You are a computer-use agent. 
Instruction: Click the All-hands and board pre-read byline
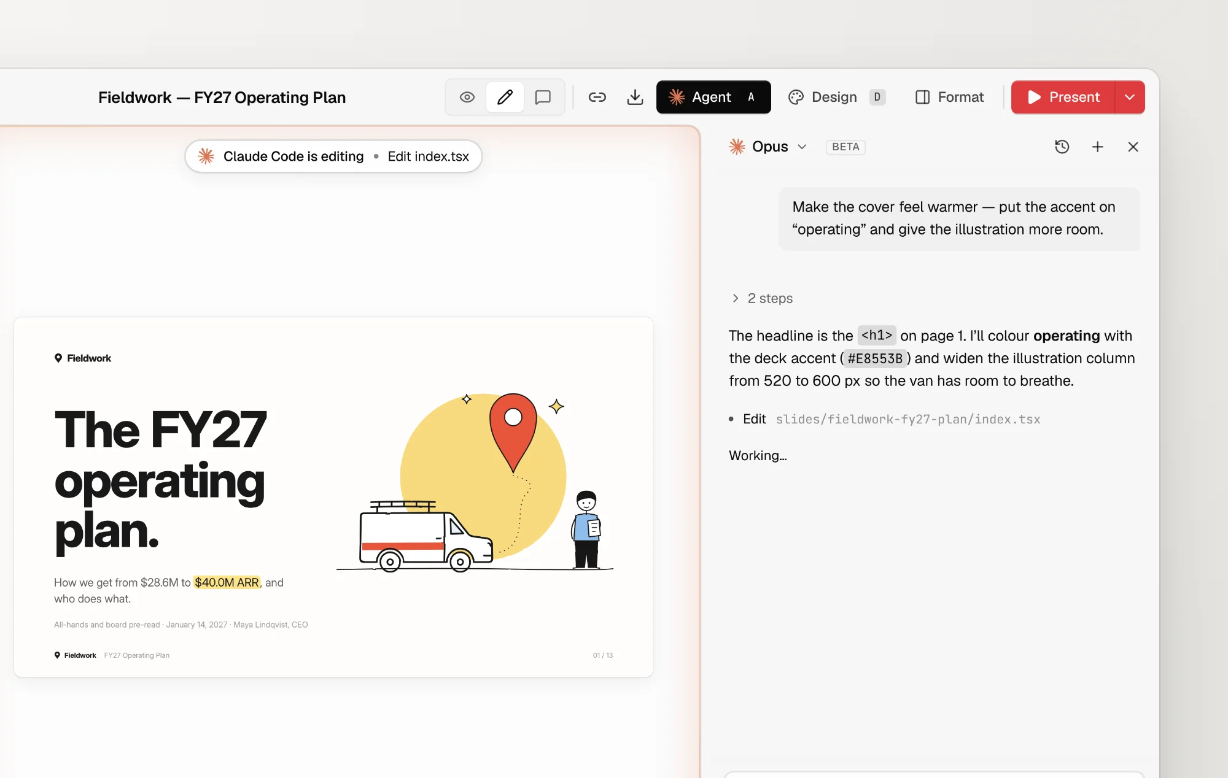click(181, 625)
